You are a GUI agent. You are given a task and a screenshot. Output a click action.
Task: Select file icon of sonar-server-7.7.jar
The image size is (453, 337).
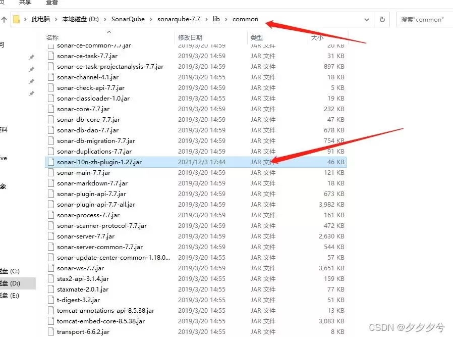click(x=51, y=236)
